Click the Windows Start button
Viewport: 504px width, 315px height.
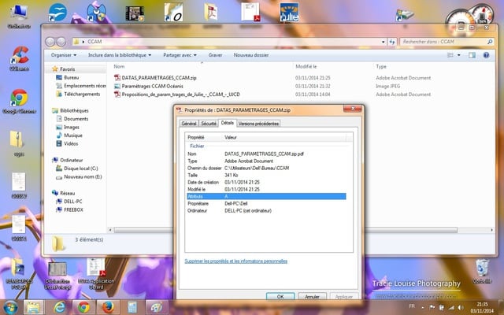click(x=11, y=306)
